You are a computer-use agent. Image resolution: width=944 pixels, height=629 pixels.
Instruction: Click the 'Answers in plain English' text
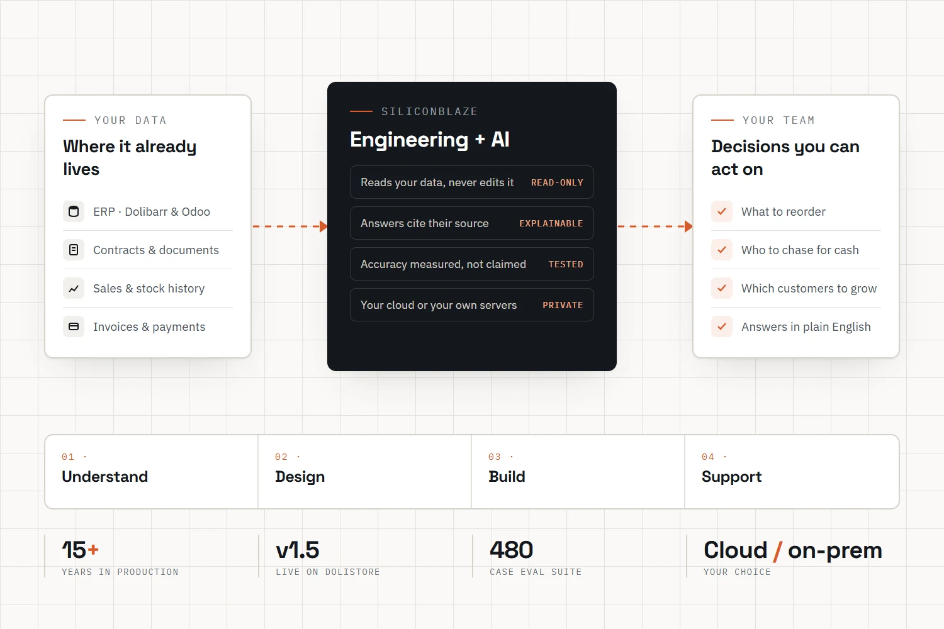coord(806,327)
